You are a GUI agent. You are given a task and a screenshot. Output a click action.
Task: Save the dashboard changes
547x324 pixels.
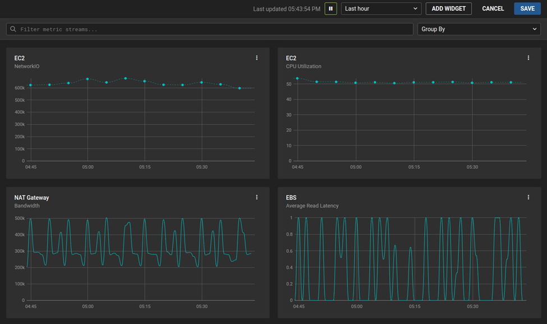tap(527, 9)
